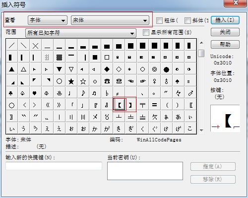The image size is (248, 198).
Task: Click the 移除(R) remove button
Action: [x=213, y=179]
